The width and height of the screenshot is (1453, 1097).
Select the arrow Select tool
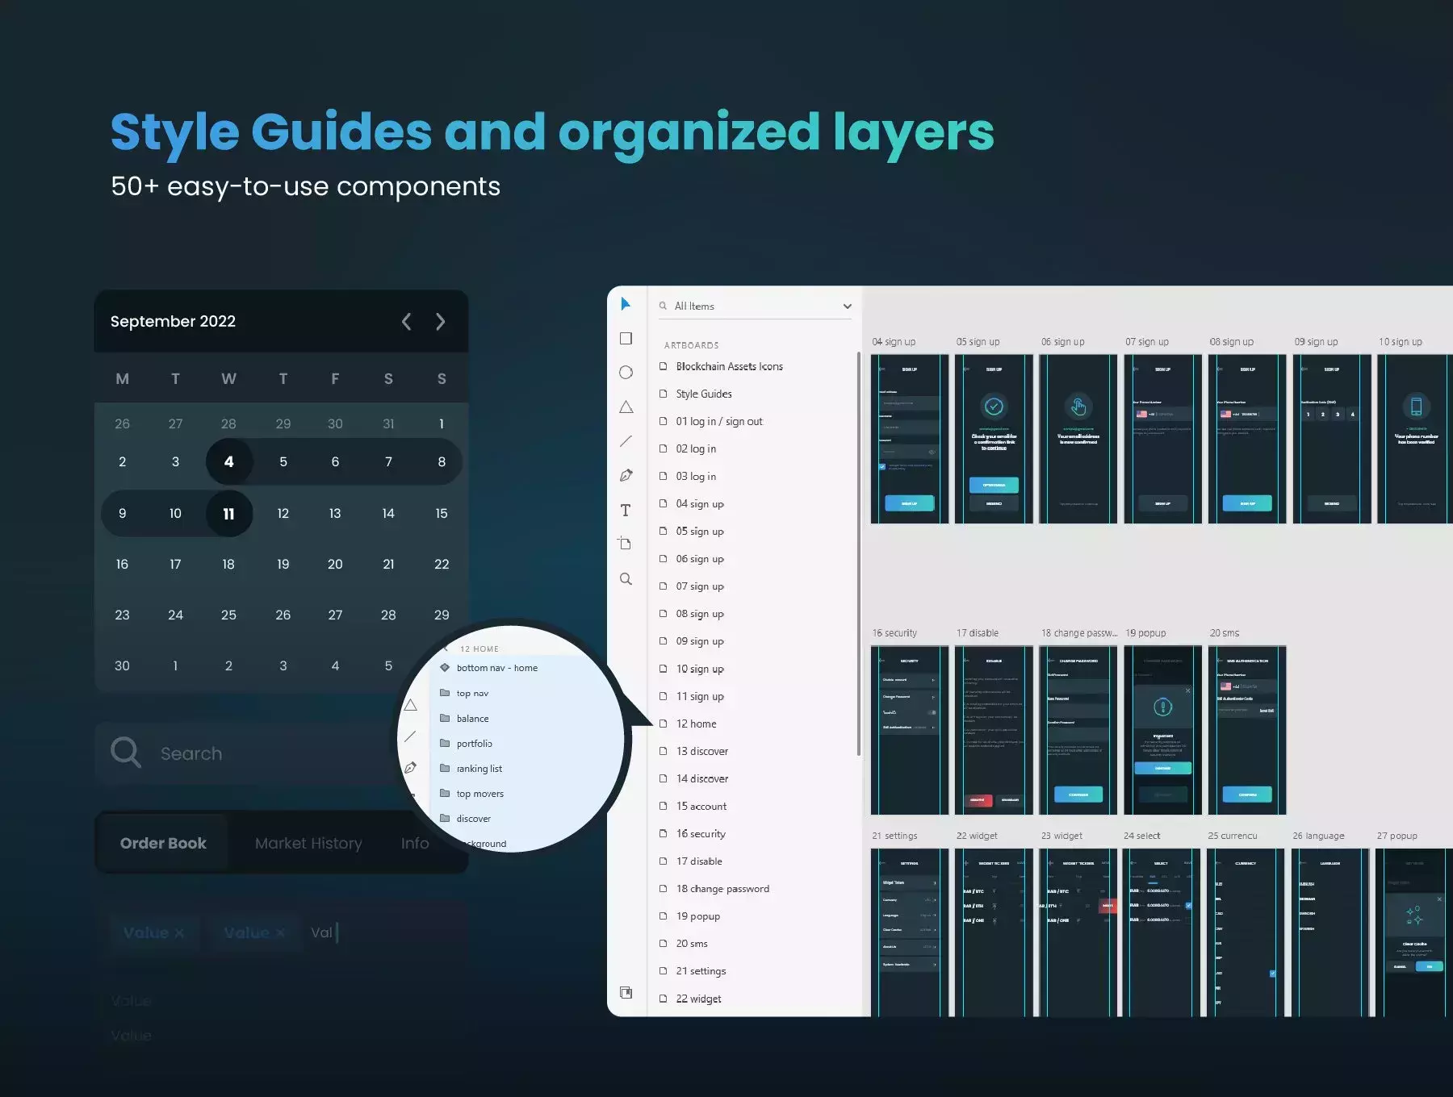pos(626,304)
